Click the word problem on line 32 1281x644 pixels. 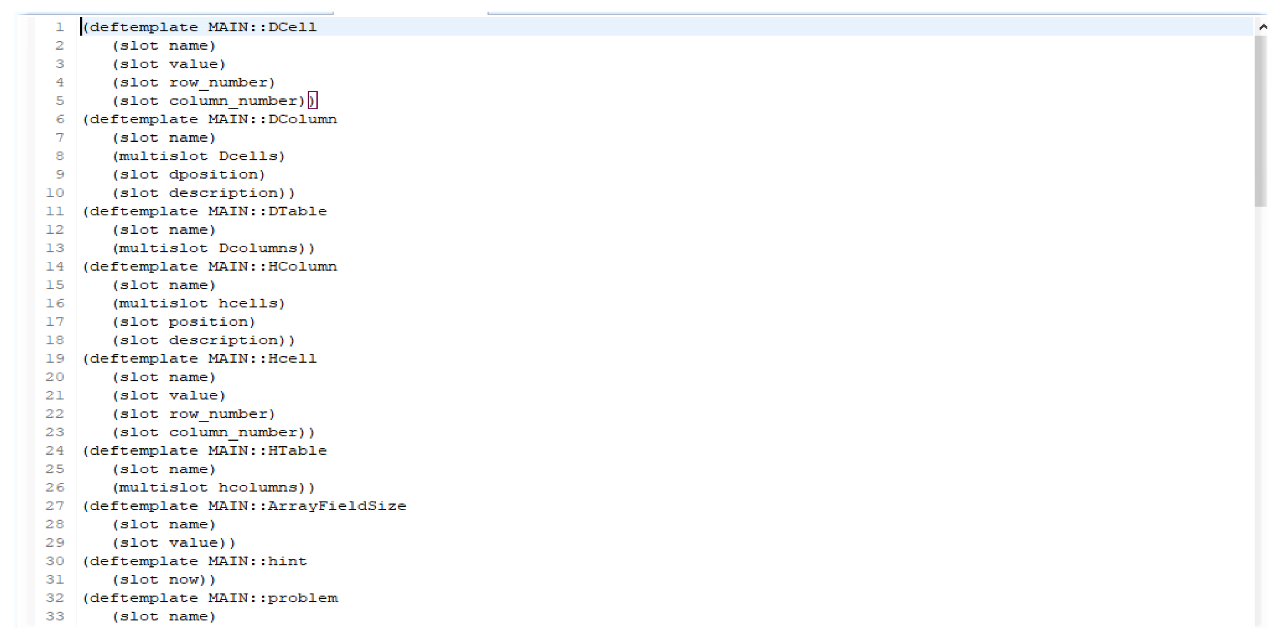(302, 598)
